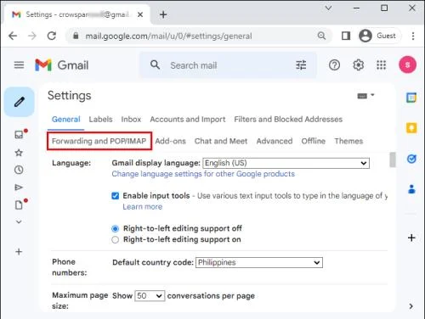Toggle Enable input tools checkbox
This screenshot has height=319, width=425.
click(116, 196)
